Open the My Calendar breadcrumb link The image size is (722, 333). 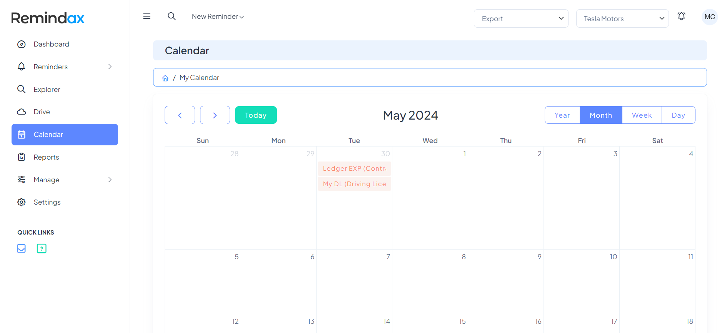[199, 77]
